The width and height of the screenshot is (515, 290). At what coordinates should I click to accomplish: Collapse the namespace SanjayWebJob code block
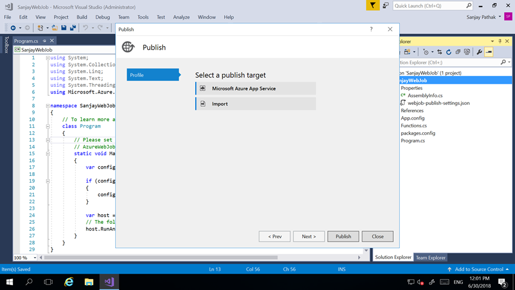click(x=48, y=106)
